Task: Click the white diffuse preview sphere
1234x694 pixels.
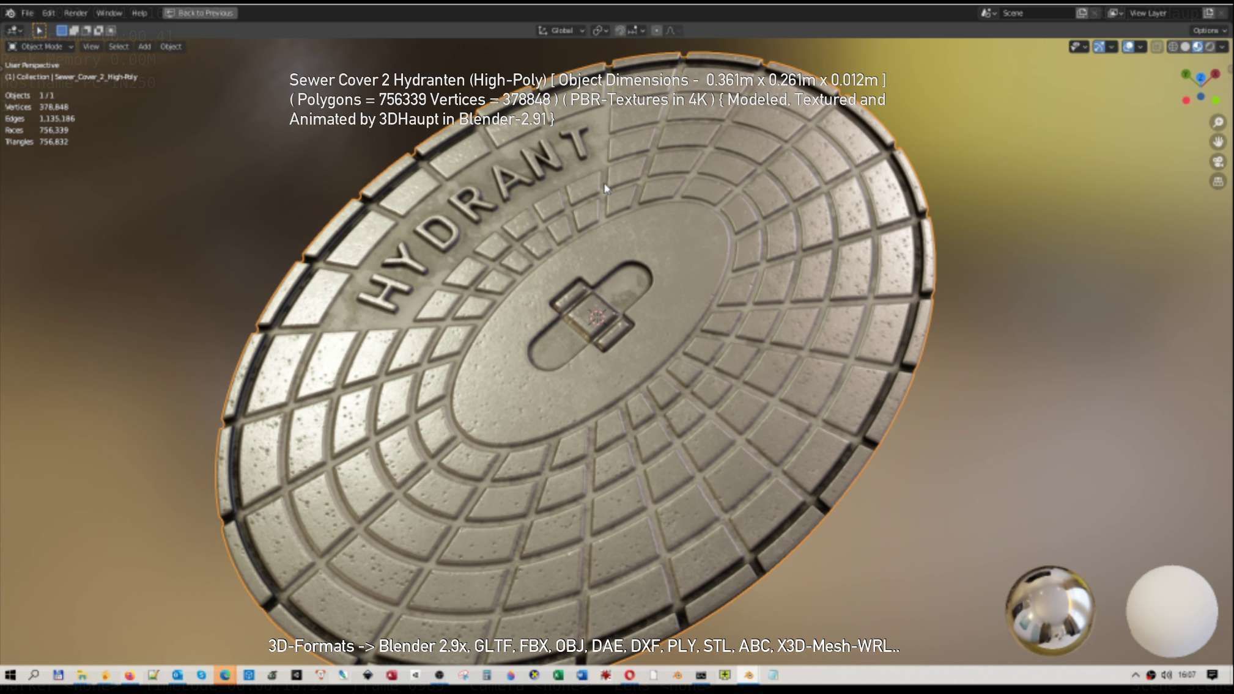Action: [1172, 610]
